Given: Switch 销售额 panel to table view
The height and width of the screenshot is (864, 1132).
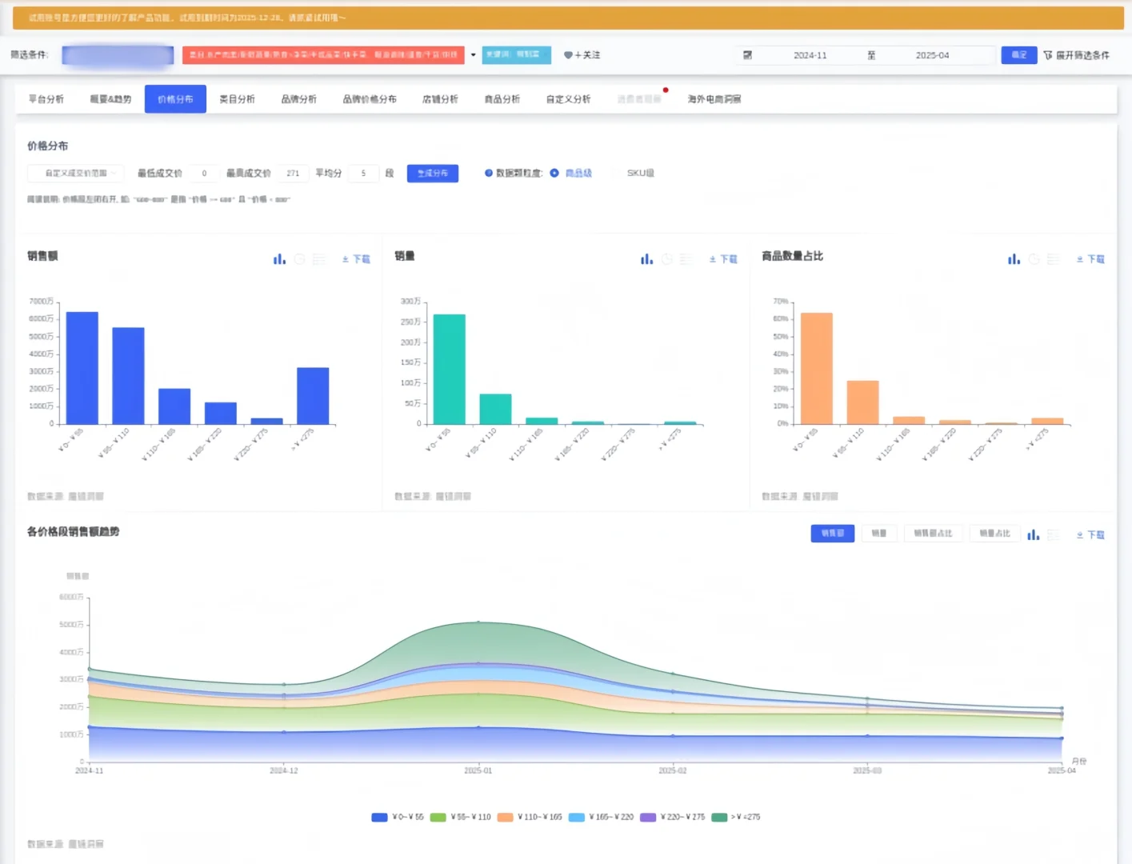Looking at the screenshot, I should (x=320, y=259).
